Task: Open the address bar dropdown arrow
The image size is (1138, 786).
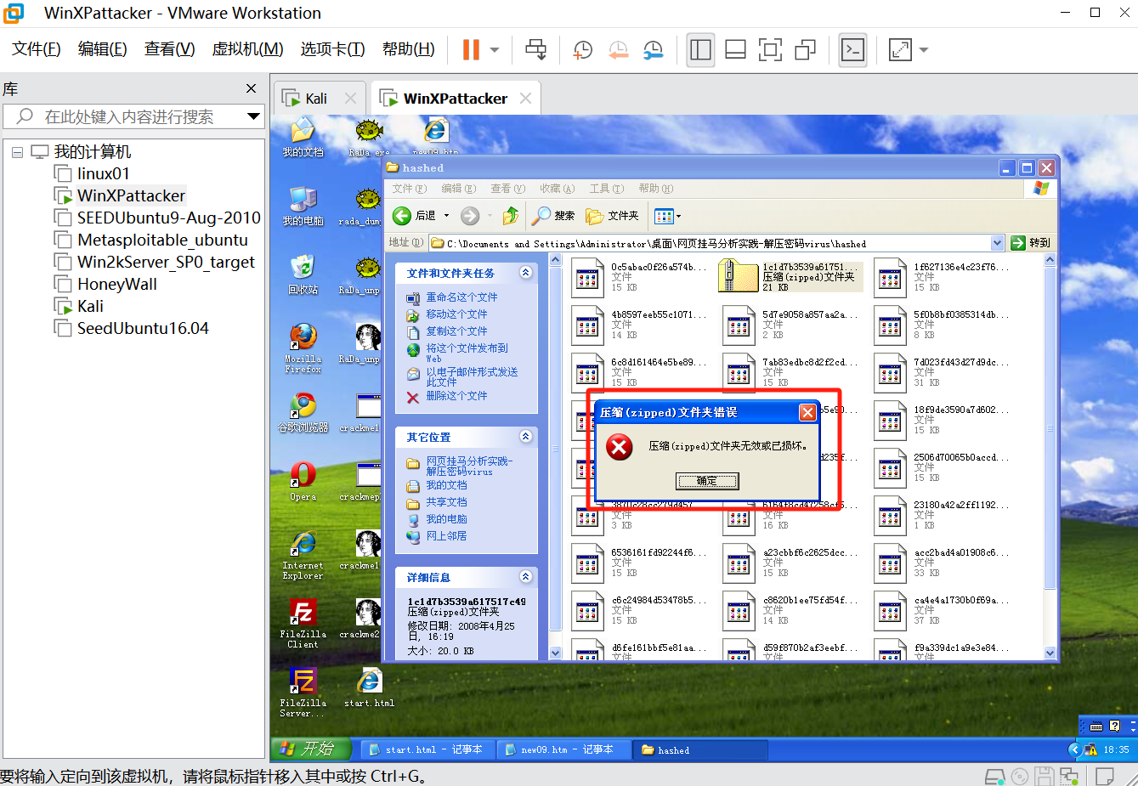Action: click(x=998, y=243)
